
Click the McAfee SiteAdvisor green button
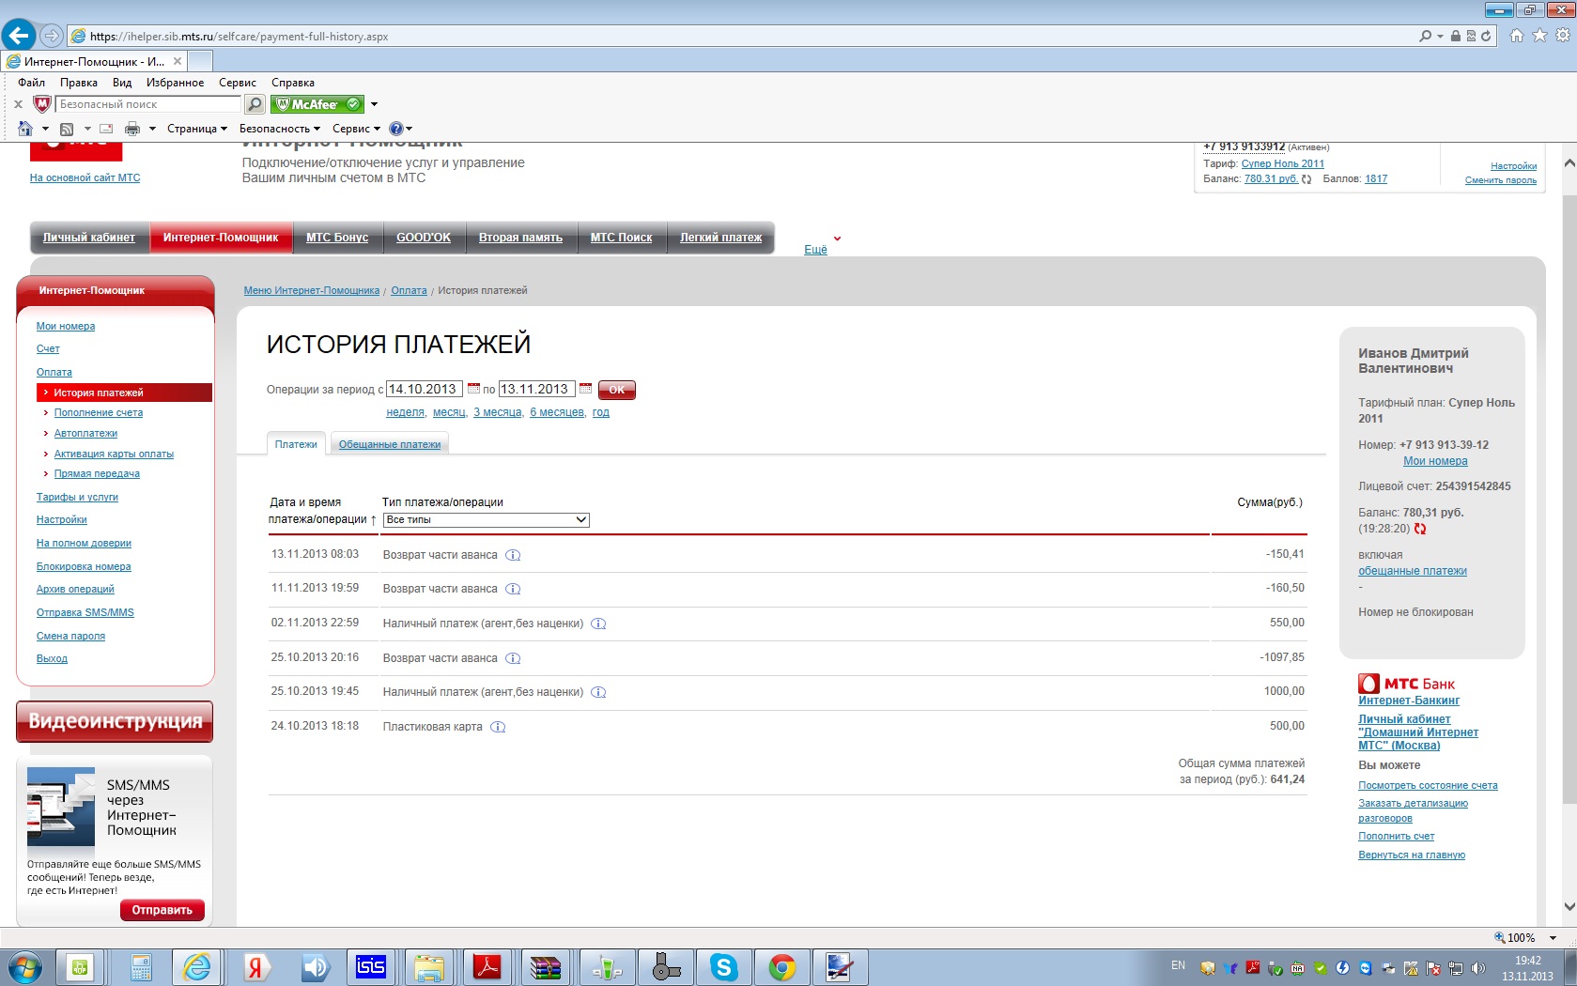tap(317, 104)
